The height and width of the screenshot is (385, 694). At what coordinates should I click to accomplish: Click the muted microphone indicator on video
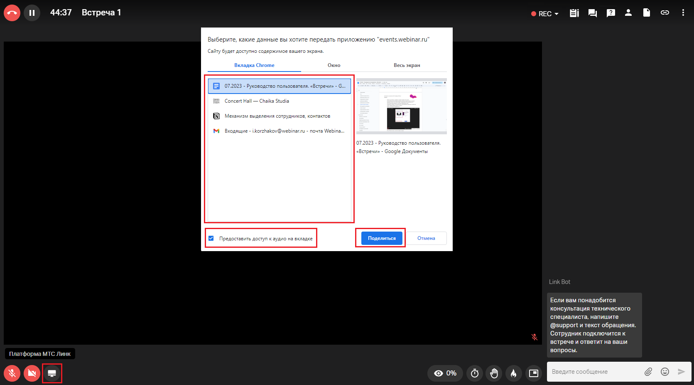click(x=535, y=337)
